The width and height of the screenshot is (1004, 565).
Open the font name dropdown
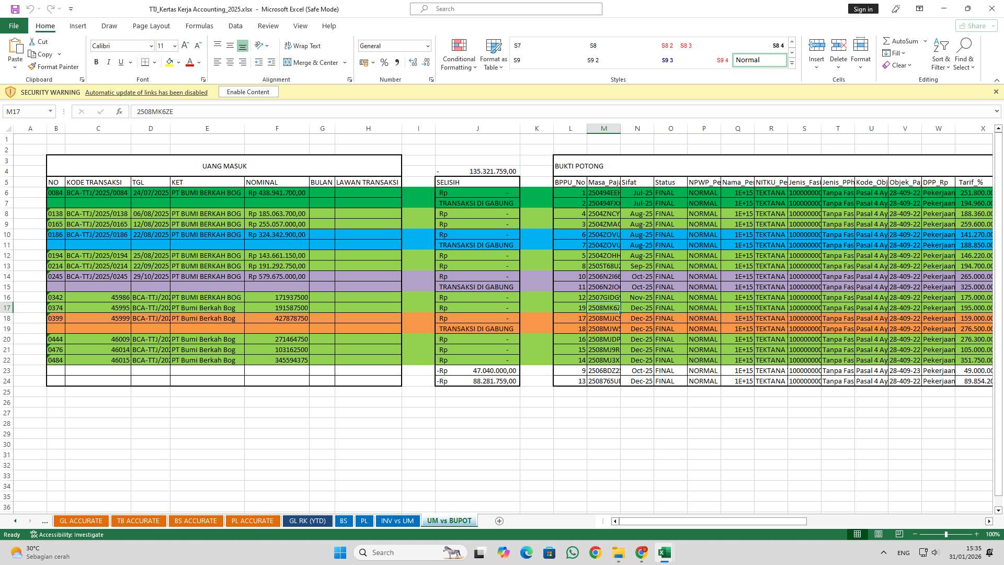click(151, 46)
